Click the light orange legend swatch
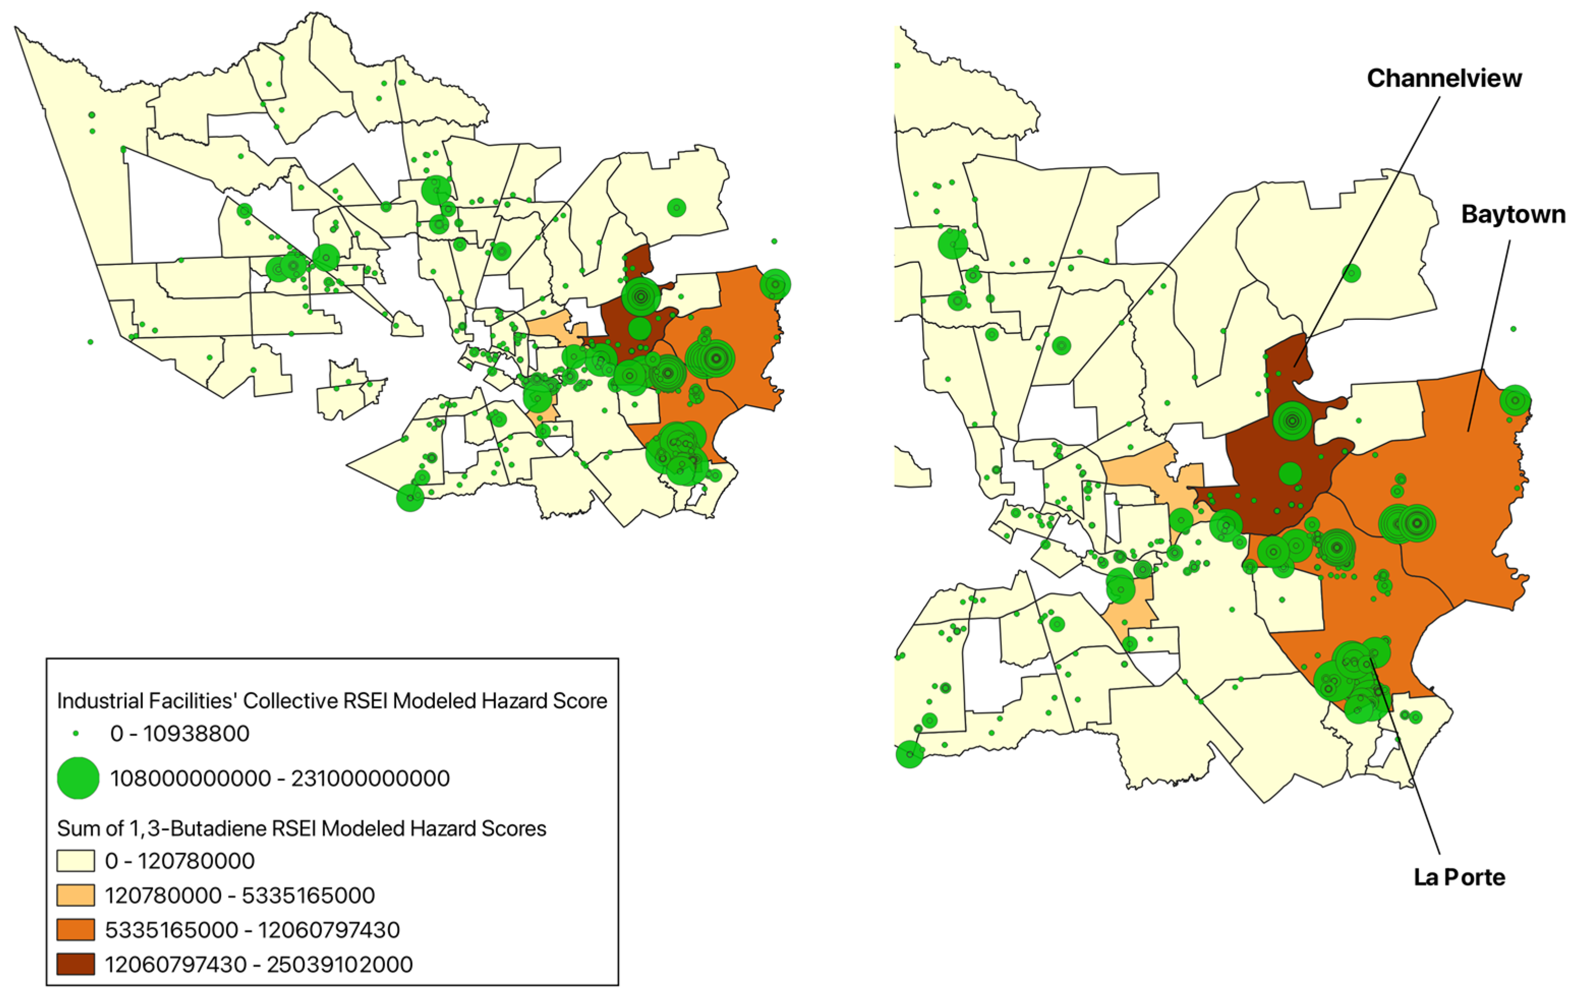This screenshot has width=1579, height=998. click(75, 895)
